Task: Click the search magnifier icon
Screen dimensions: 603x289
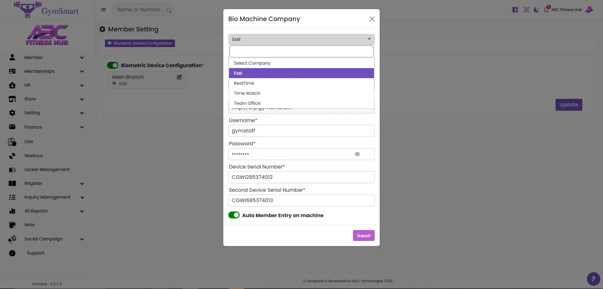Action: click(x=169, y=10)
